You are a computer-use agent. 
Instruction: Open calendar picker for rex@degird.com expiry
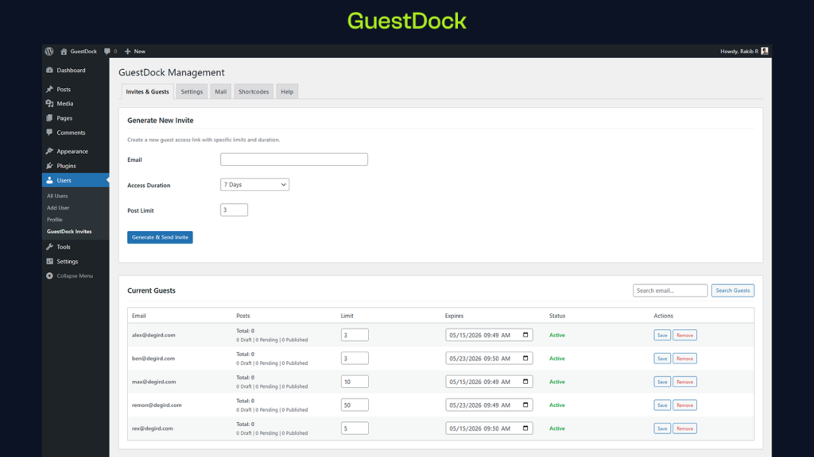[x=525, y=428]
